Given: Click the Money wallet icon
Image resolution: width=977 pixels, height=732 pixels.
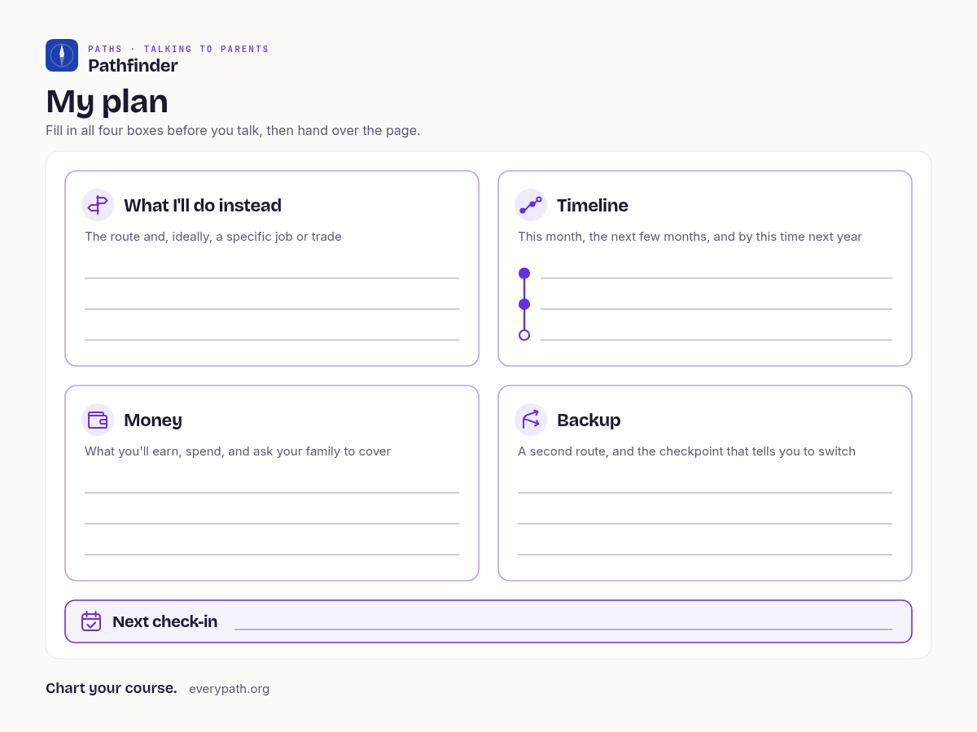Looking at the screenshot, I should pos(98,420).
